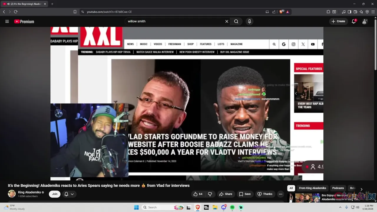Image resolution: width=377 pixels, height=212 pixels.
Task: Click Create to upload or go live
Action: pos(338,21)
